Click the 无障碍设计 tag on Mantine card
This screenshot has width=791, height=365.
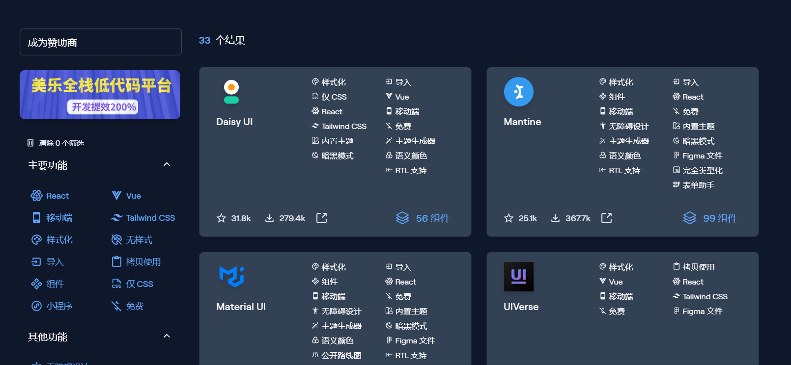tap(624, 126)
